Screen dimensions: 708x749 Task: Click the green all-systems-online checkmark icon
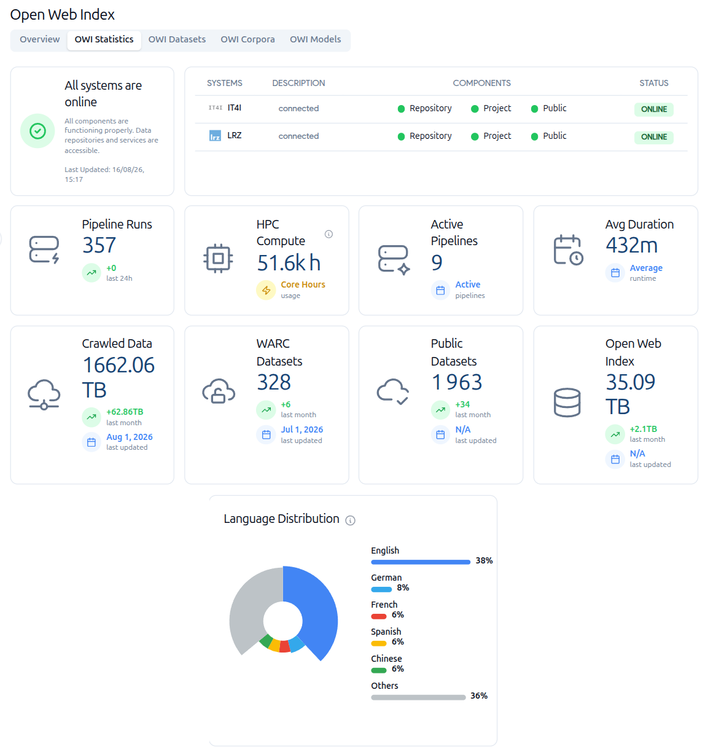tap(37, 131)
